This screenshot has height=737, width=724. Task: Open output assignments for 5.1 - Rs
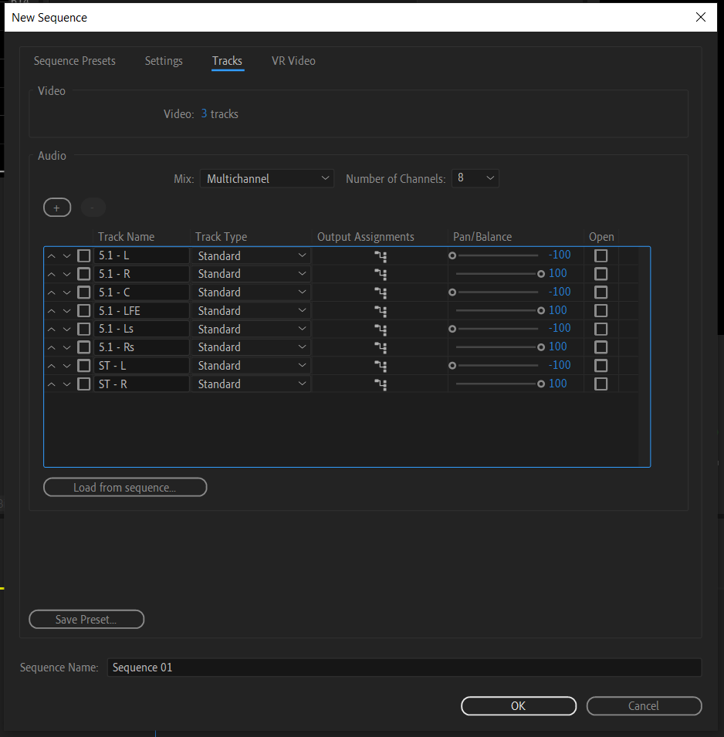[x=380, y=347]
